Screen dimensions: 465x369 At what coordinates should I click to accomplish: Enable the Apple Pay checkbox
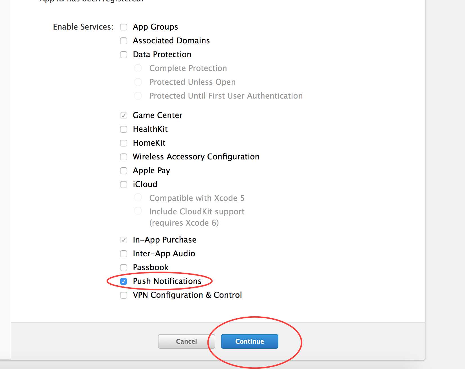coord(124,171)
